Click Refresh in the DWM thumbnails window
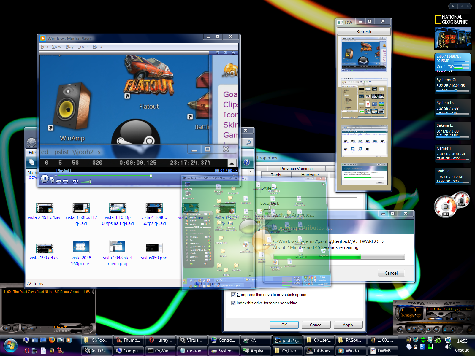Screen dimensions: 475x356 [x=364, y=31]
